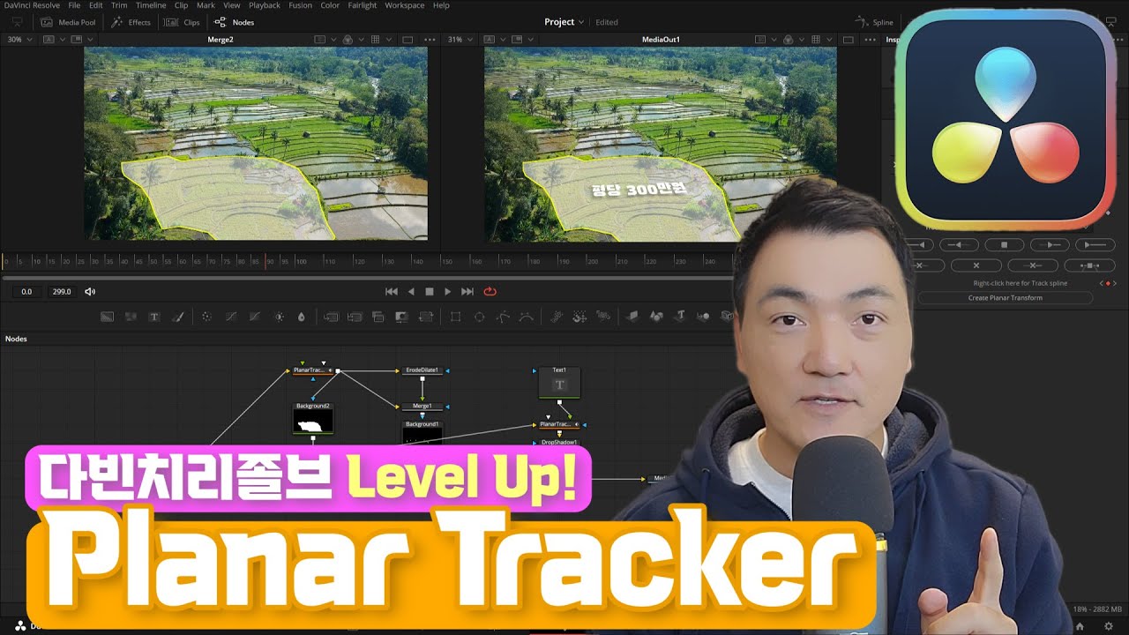Image resolution: width=1129 pixels, height=635 pixels.
Task: Add a Color Corrector tool
Action: click(x=206, y=317)
